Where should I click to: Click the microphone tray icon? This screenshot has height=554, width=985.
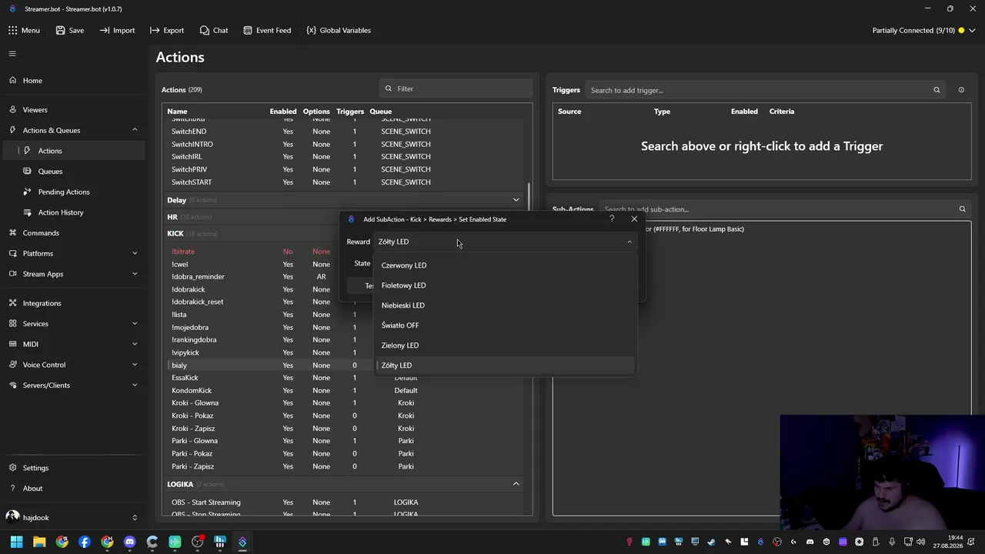pyautogui.click(x=892, y=542)
